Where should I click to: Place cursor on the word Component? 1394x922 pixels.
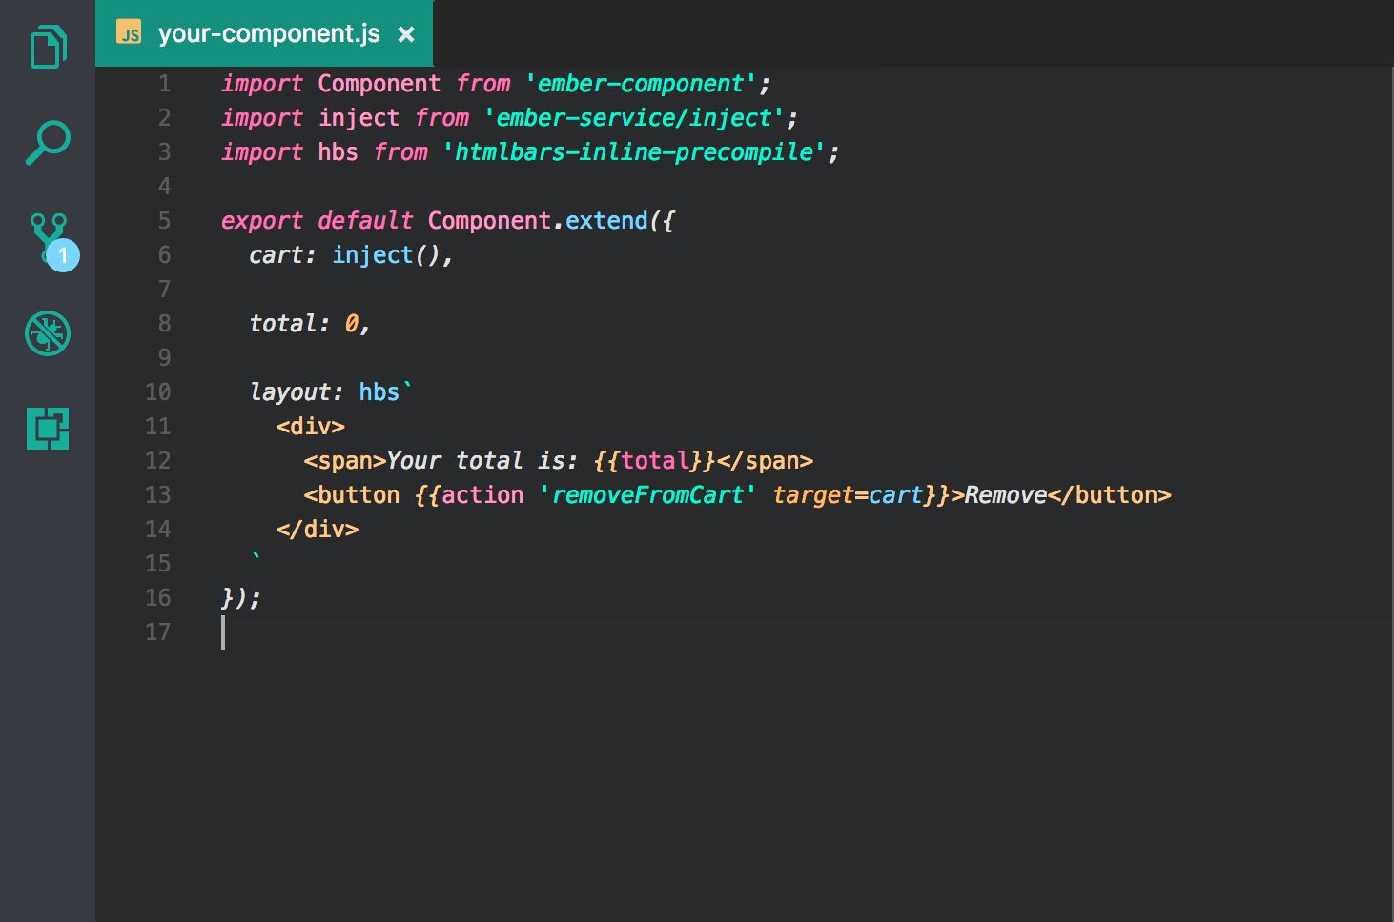[379, 83]
